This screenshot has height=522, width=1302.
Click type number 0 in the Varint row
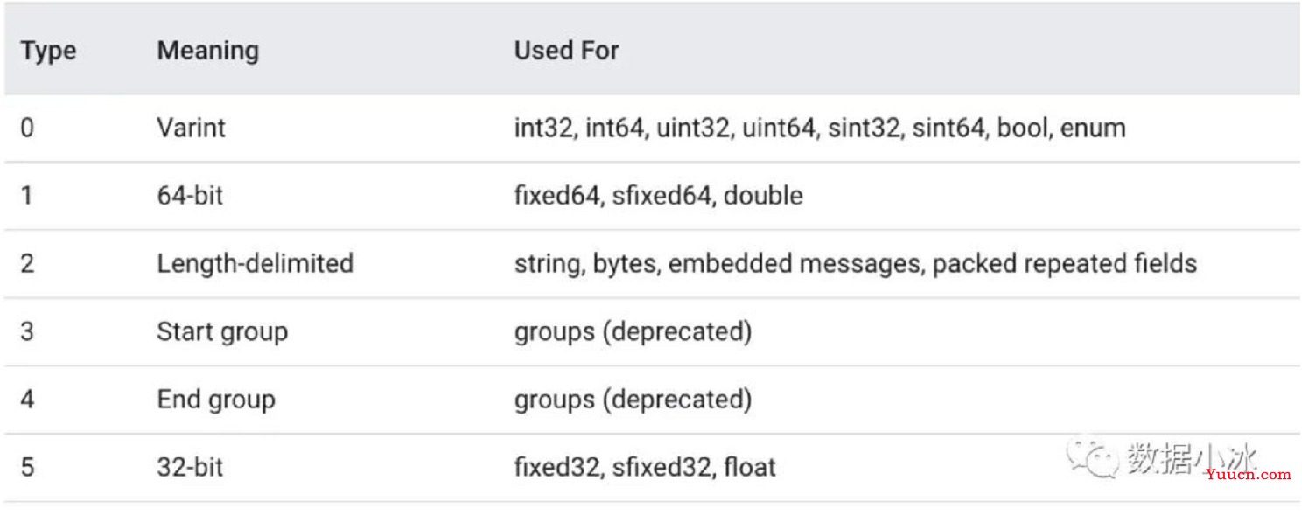click(27, 128)
